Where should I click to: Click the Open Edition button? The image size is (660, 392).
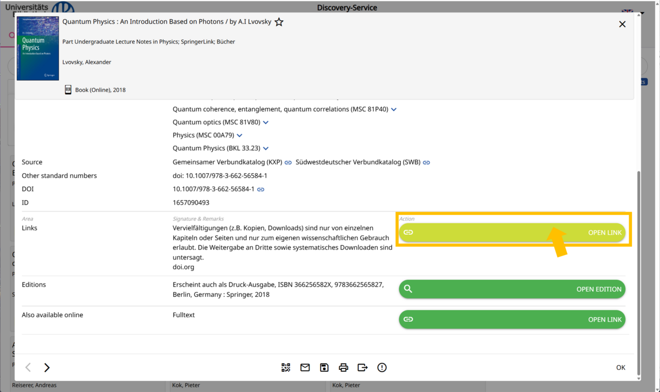pyautogui.click(x=512, y=289)
